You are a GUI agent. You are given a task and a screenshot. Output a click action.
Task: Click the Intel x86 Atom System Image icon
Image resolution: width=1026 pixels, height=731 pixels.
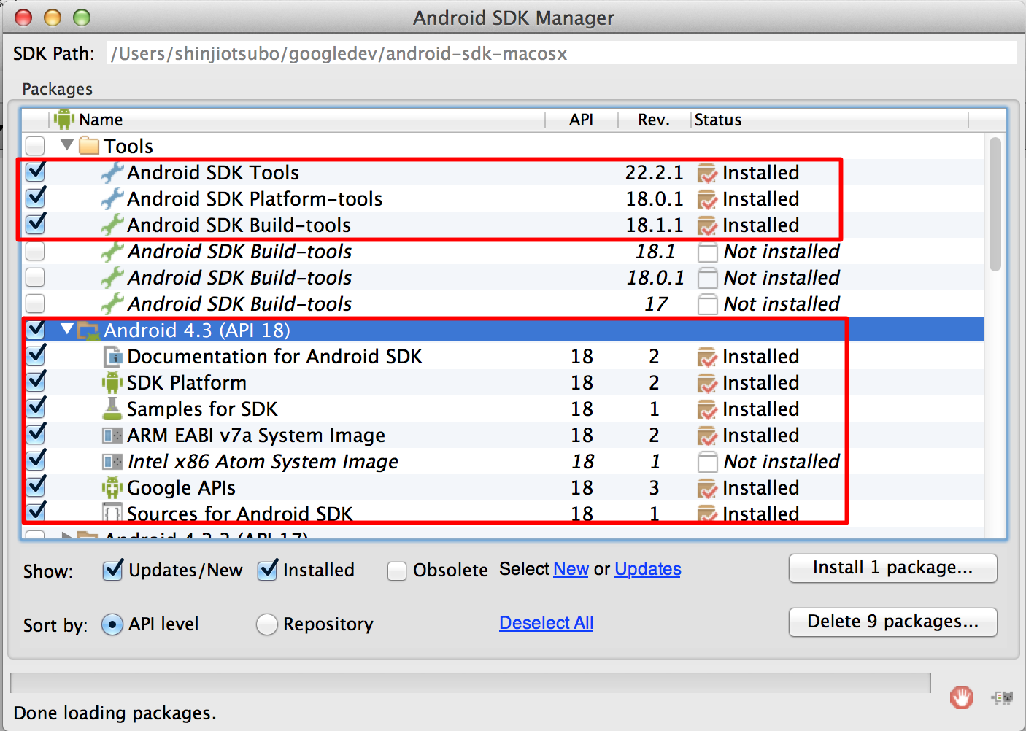pyautogui.click(x=112, y=462)
